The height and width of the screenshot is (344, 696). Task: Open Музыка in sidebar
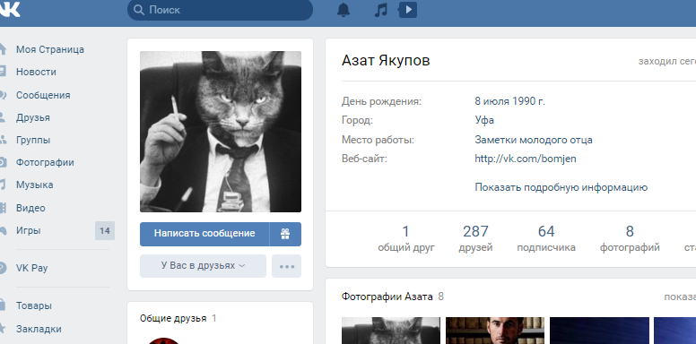[x=35, y=185]
